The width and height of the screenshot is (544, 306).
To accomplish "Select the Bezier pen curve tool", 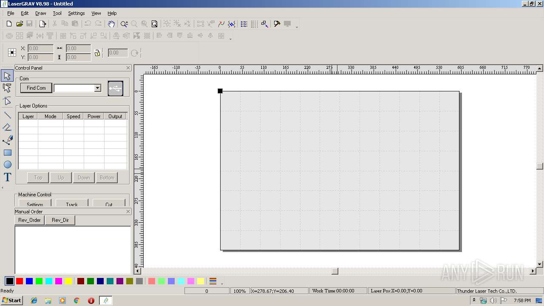I will click(x=7, y=140).
